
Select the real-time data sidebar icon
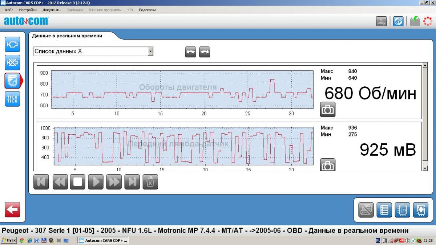point(13,81)
